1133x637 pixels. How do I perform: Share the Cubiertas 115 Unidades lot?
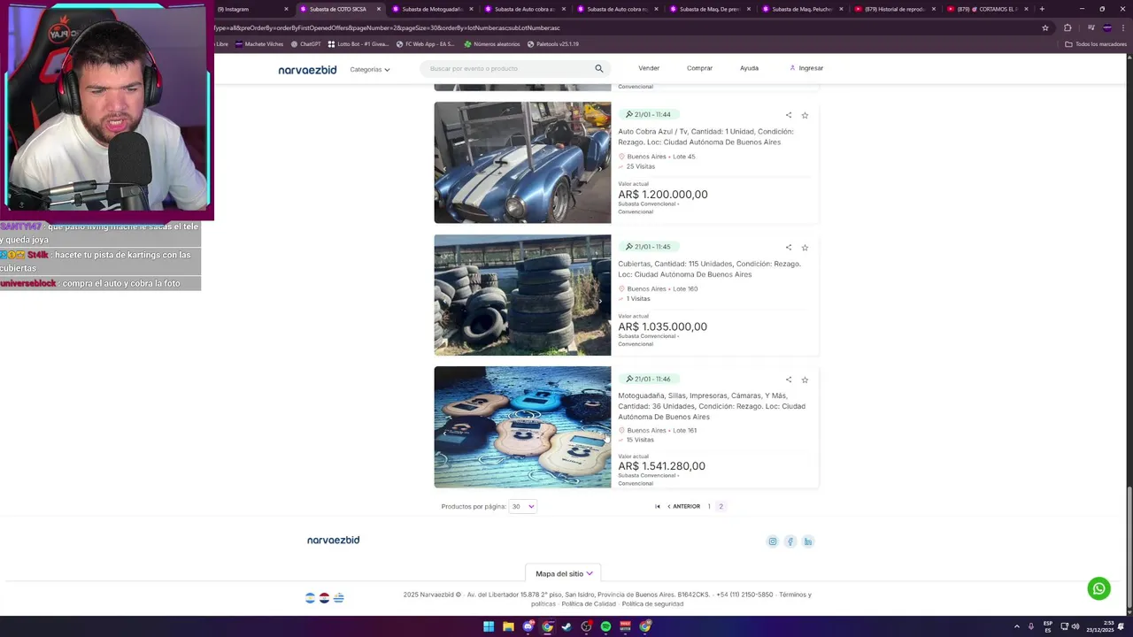pos(789,248)
